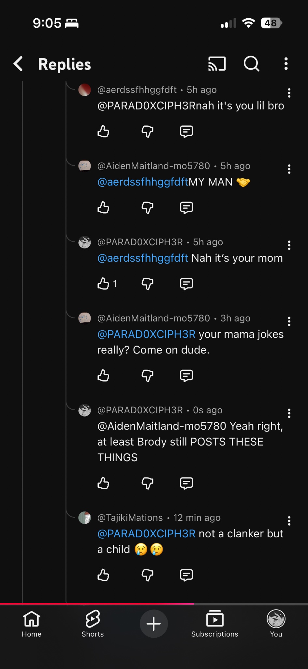Screen dimensions: 308x669
Task: Dislike the "MY MAN" reply
Action: pos(147,208)
